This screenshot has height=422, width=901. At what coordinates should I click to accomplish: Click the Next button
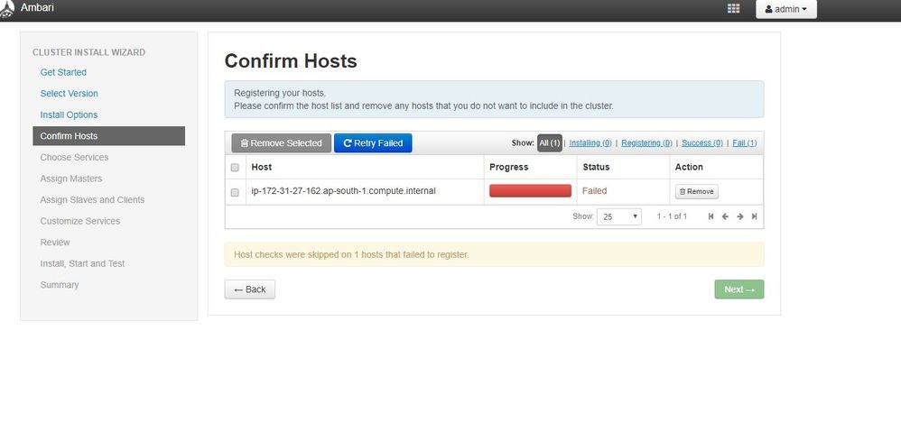pos(739,289)
